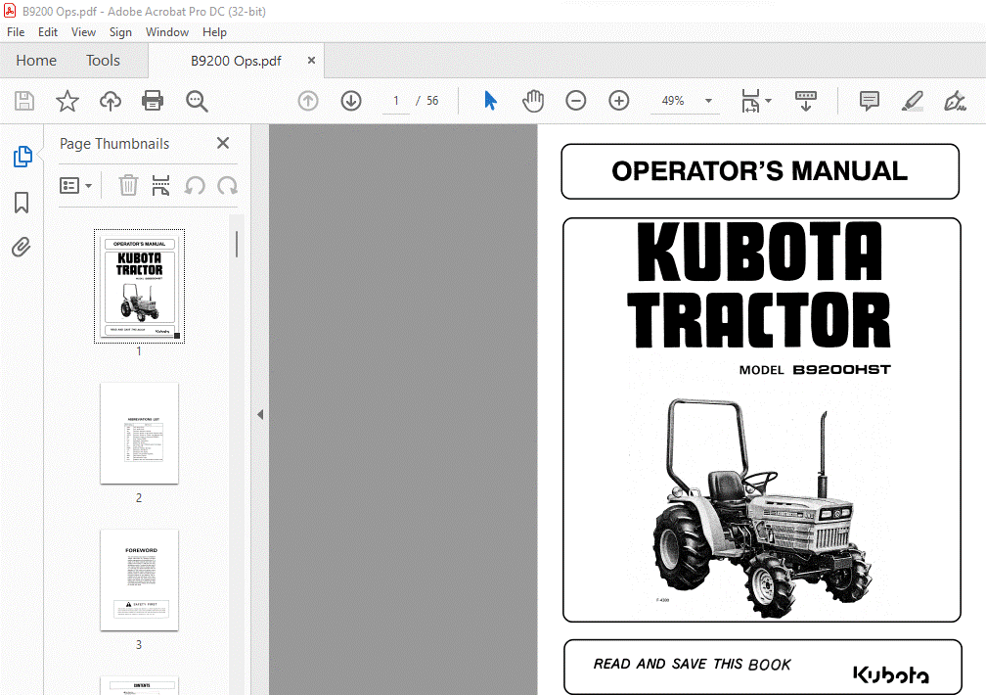The height and width of the screenshot is (695, 986).
Task: Print the document using printer icon
Action: point(153,101)
